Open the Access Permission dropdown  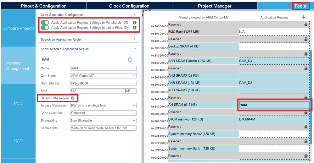(x=103, y=106)
